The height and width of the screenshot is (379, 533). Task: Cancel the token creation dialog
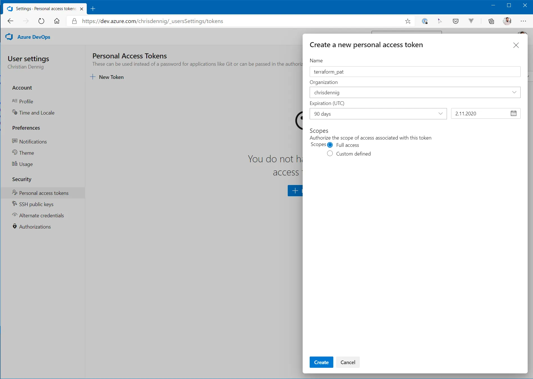click(x=348, y=362)
